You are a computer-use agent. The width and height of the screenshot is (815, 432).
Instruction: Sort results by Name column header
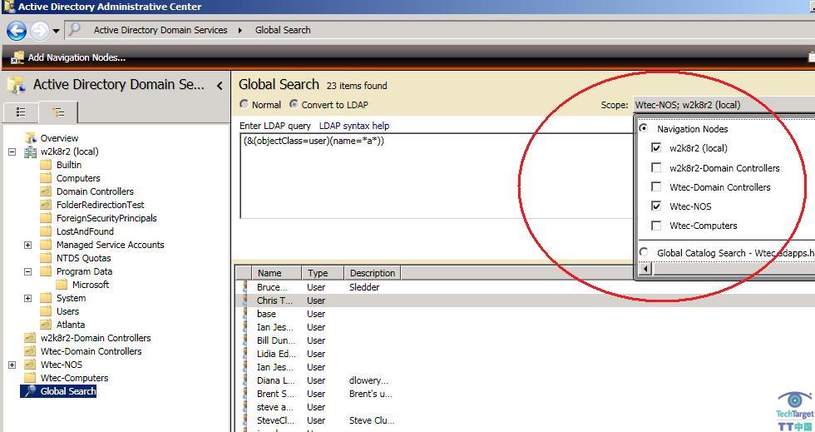[276, 273]
